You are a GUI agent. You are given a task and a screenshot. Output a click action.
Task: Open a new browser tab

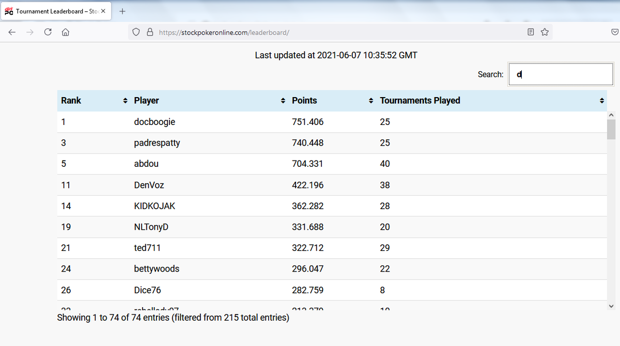(122, 11)
